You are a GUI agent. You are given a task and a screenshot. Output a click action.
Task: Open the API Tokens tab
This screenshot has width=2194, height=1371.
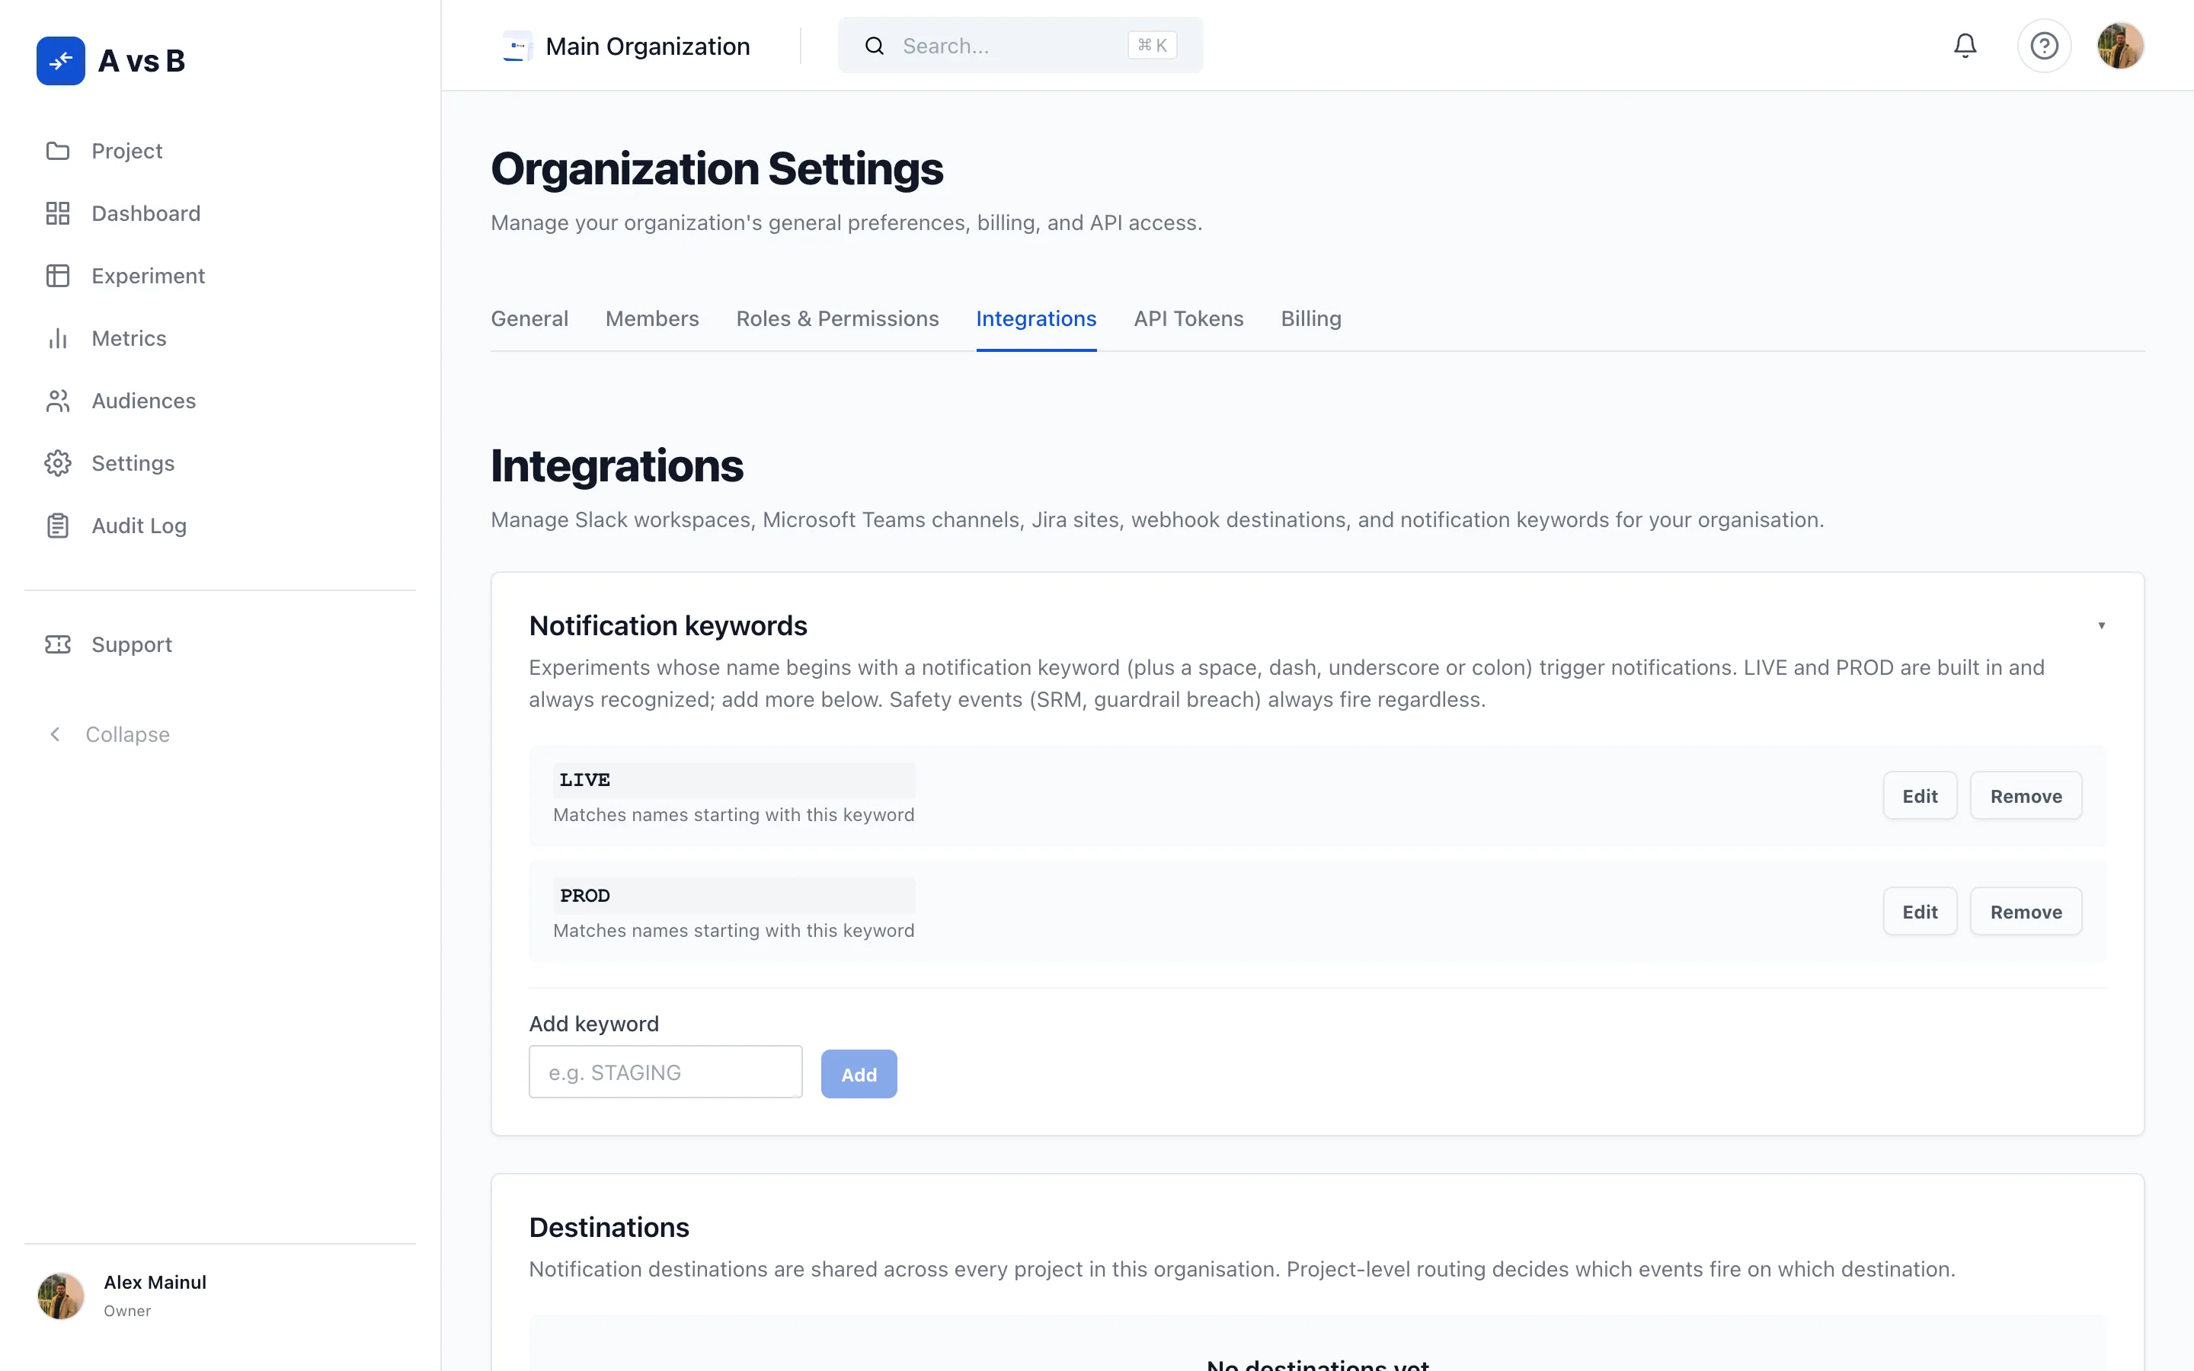coord(1188,319)
